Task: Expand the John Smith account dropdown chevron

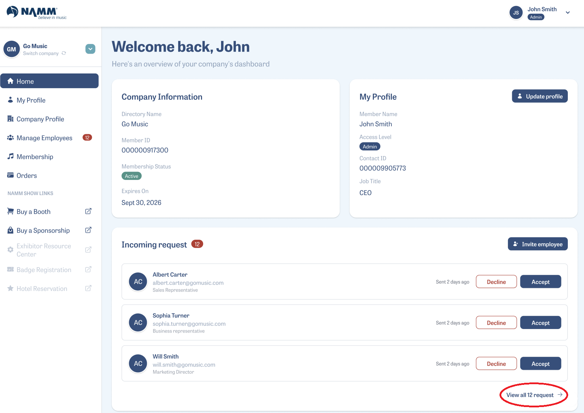Action: click(567, 13)
